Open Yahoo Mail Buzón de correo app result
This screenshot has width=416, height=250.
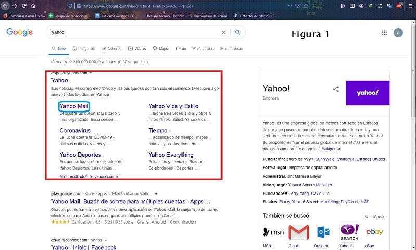(131, 202)
